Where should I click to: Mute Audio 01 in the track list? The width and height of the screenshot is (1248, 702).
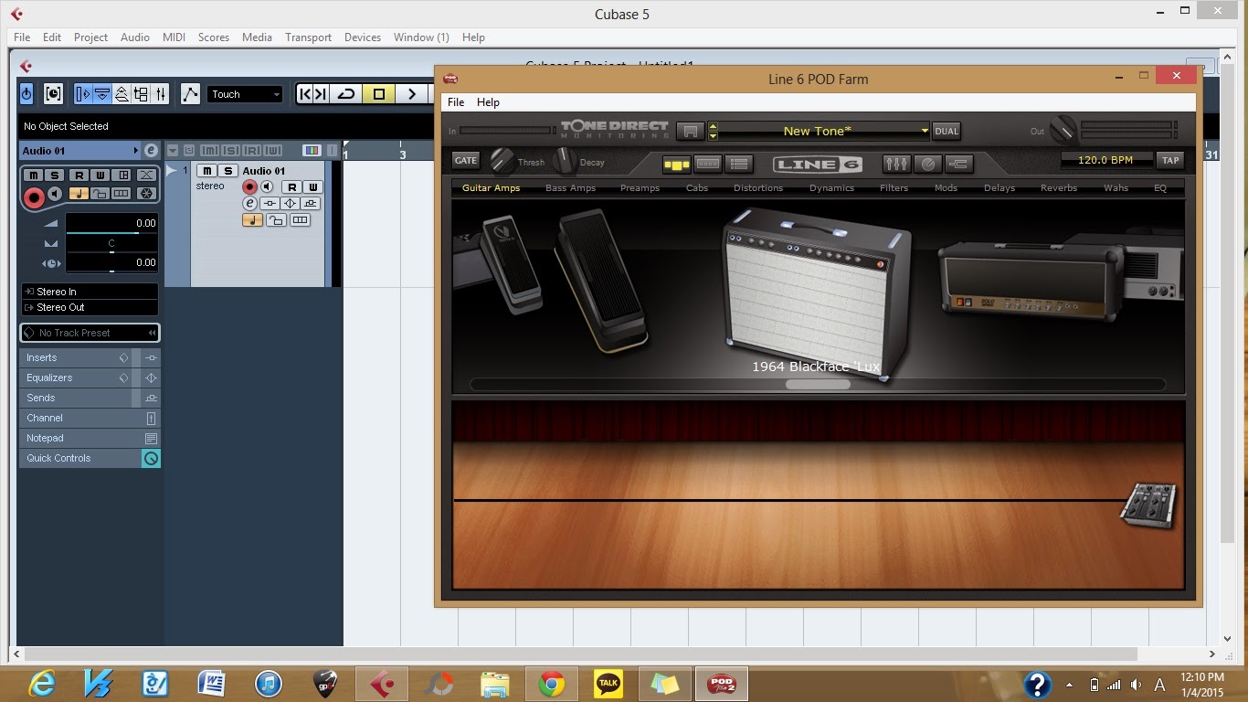point(206,171)
